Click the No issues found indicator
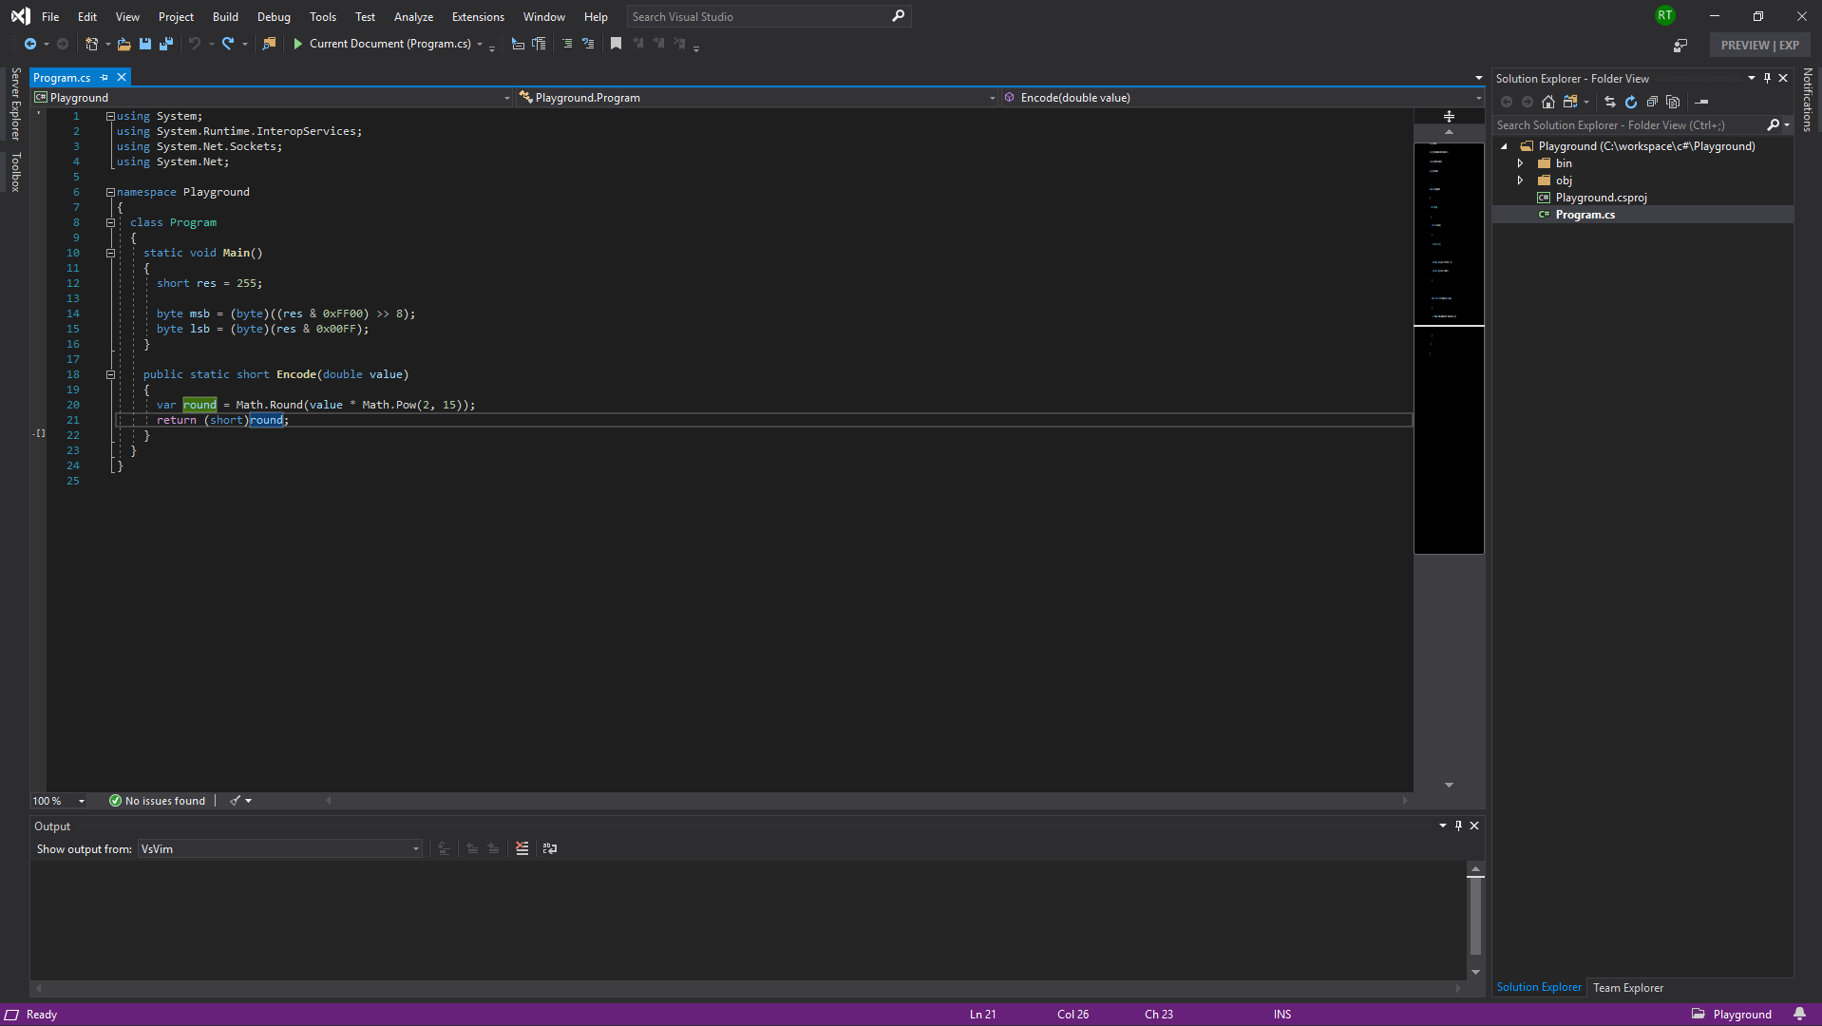Viewport: 1822px width, 1026px height. (x=157, y=801)
